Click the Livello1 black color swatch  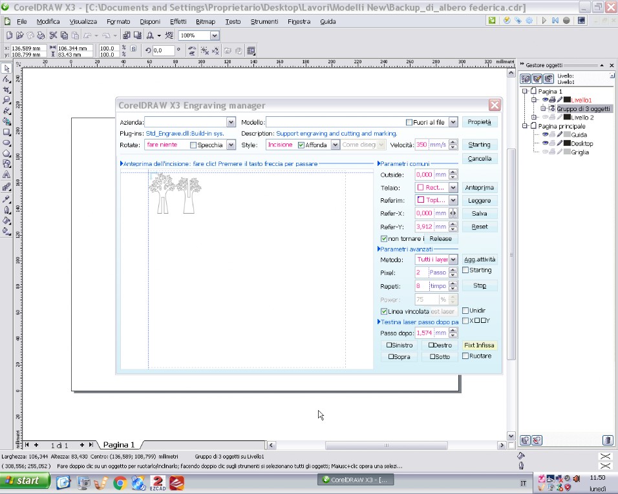coord(567,99)
